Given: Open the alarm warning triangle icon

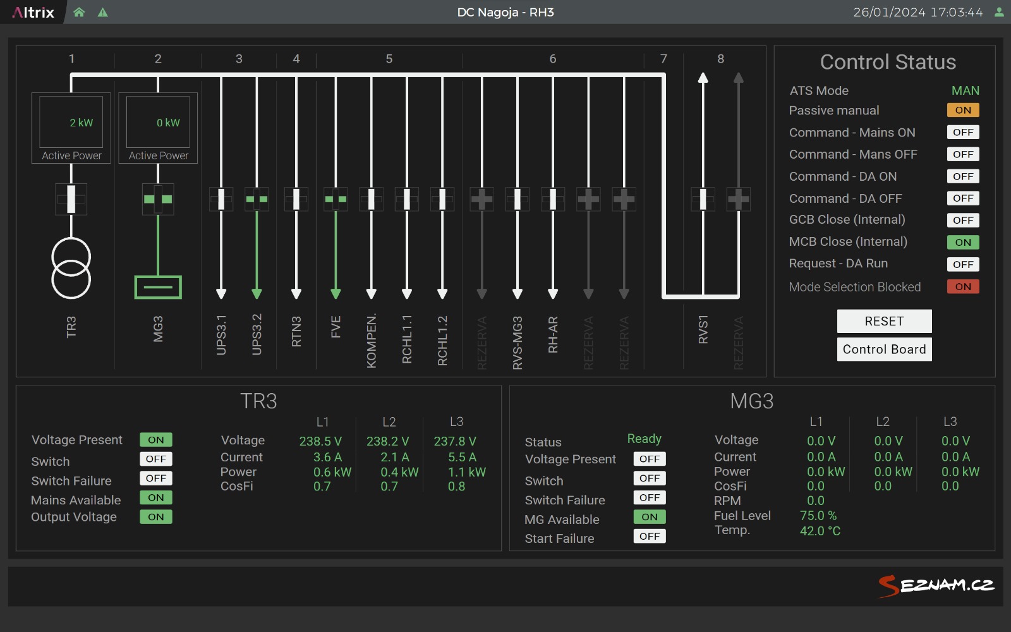Looking at the screenshot, I should click(x=102, y=12).
